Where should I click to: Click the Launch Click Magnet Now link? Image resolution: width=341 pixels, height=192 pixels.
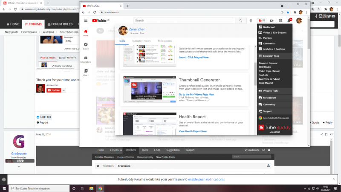(194, 57)
